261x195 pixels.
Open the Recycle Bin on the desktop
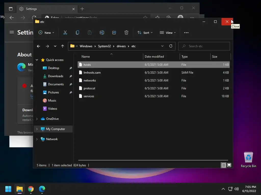coord(248,160)
